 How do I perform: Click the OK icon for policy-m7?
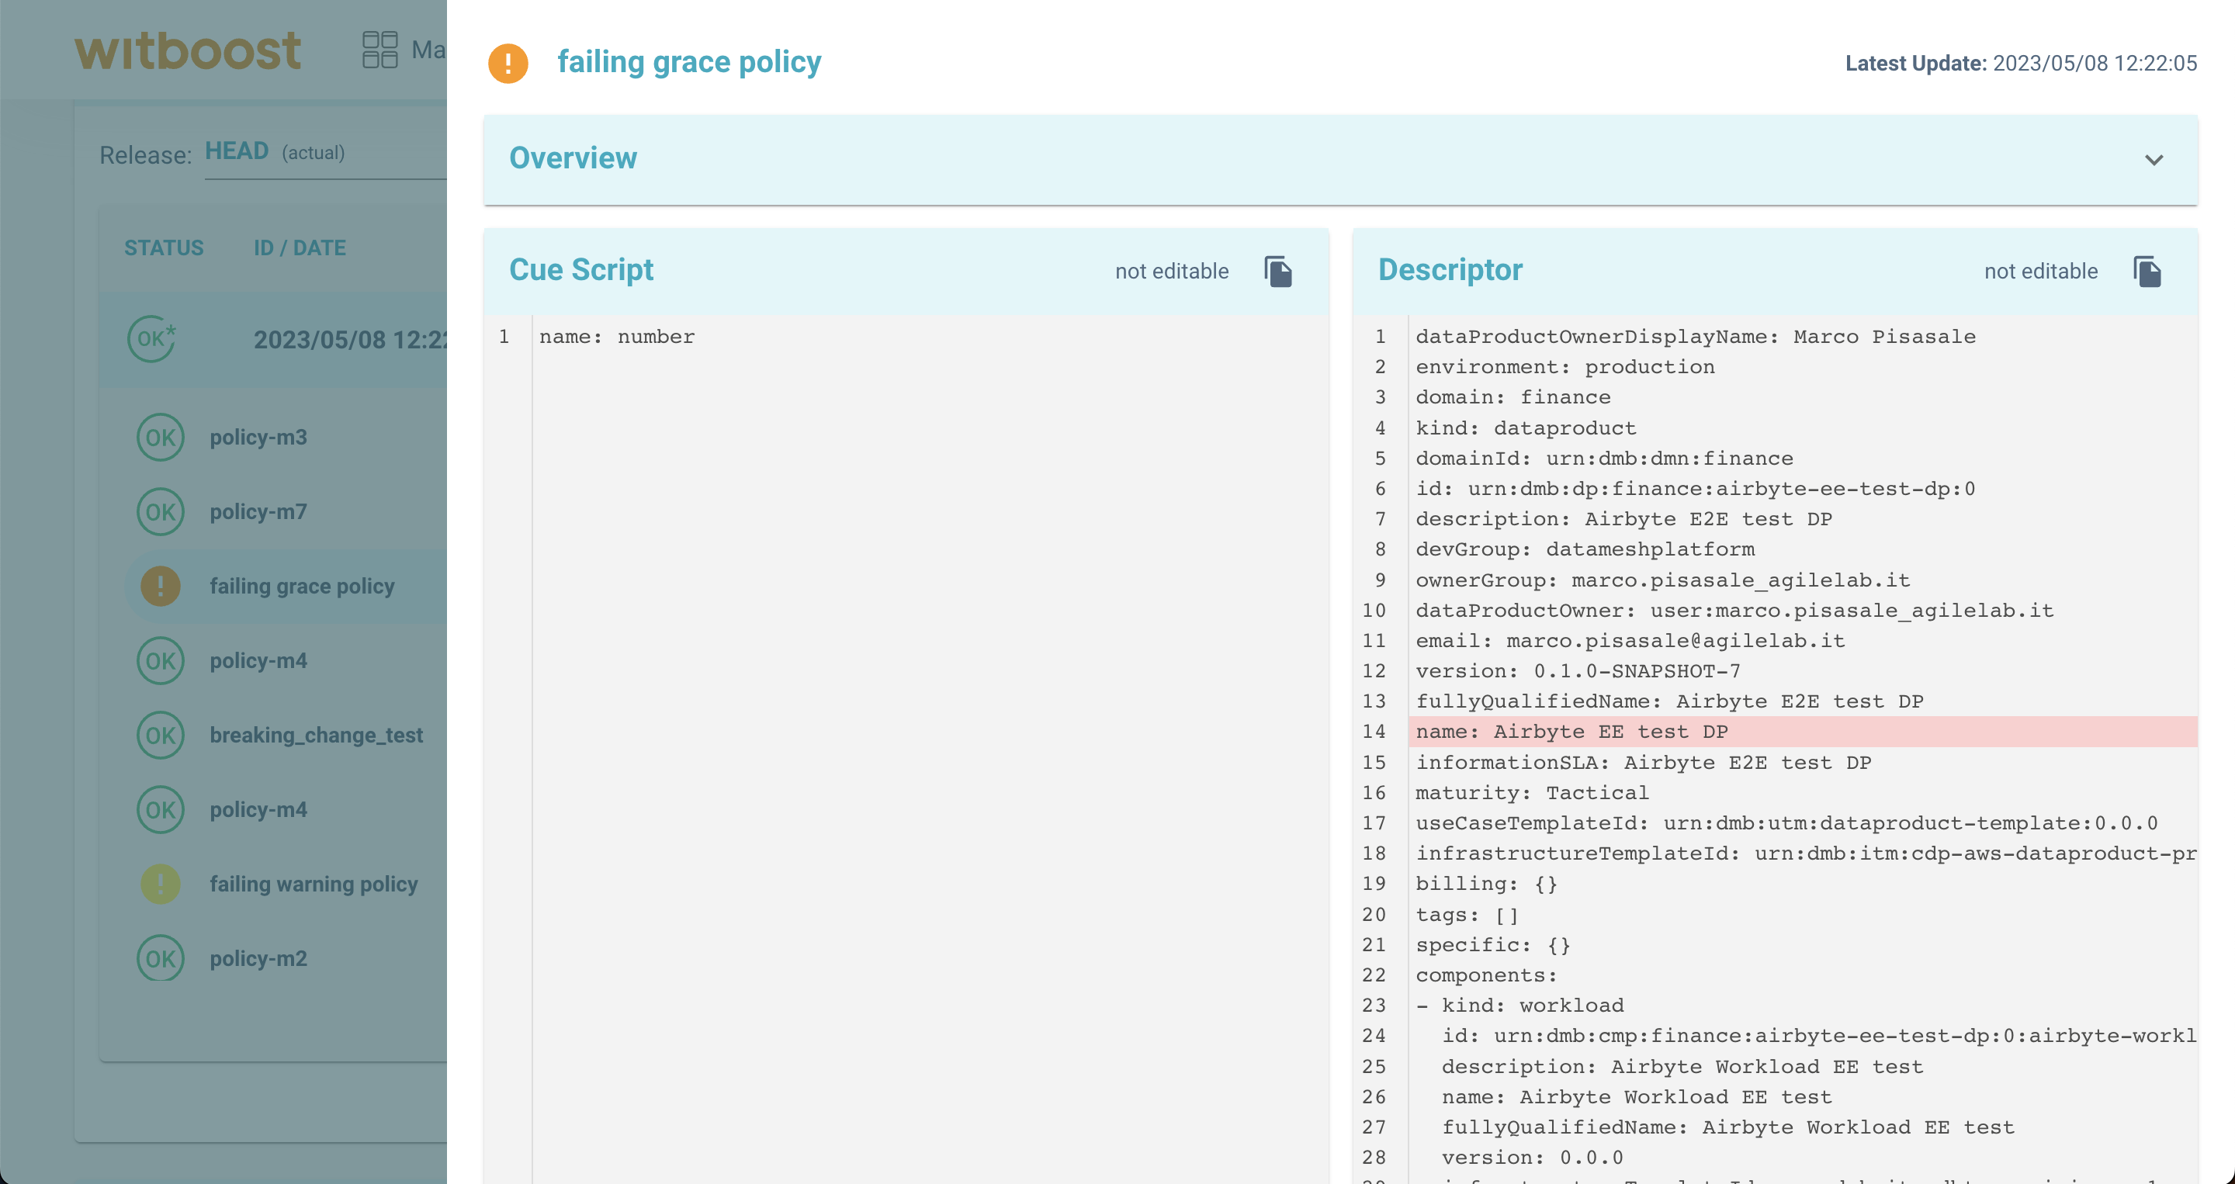[x=161, y=512]
